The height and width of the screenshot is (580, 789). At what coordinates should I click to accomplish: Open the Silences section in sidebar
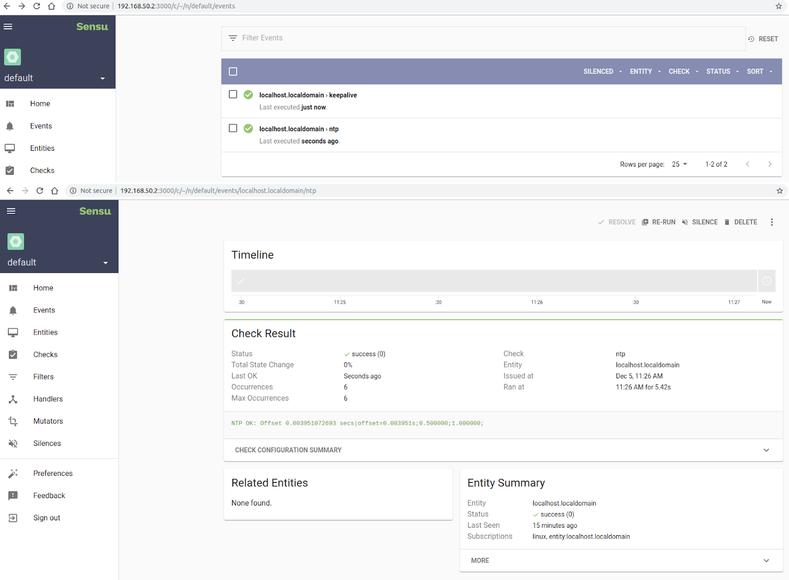pyautogui.click(x=47, y=443)
